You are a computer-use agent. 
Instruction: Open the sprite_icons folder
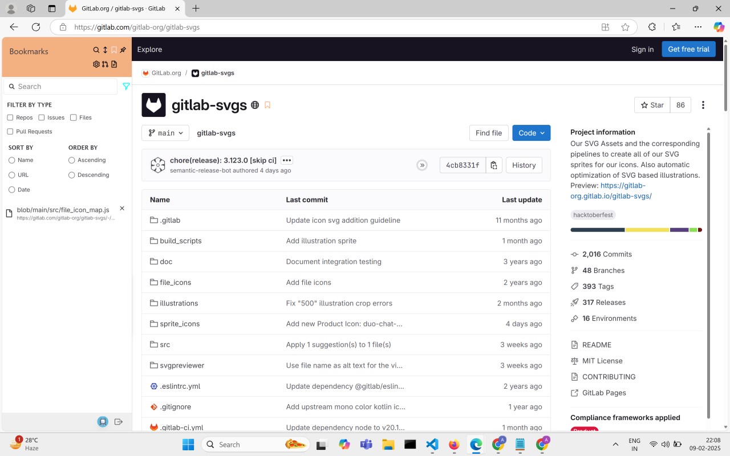[x=180, y=324]
